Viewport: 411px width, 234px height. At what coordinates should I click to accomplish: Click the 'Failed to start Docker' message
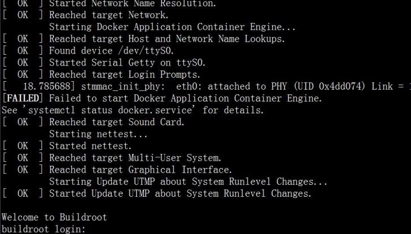point(185,98)
